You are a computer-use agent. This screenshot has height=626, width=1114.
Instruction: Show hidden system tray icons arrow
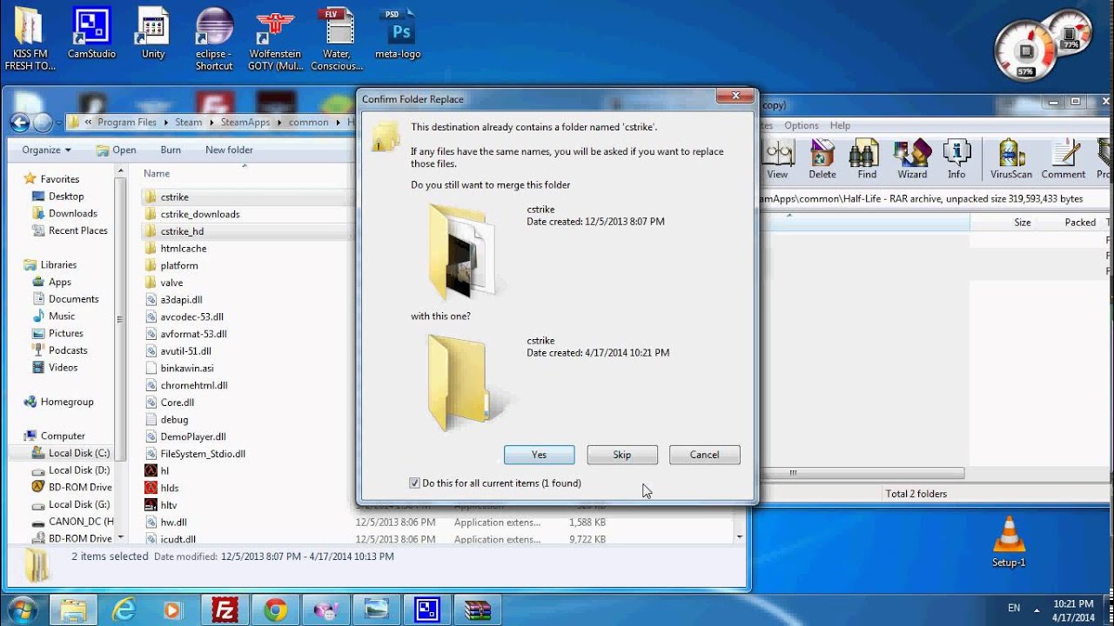1037,609
